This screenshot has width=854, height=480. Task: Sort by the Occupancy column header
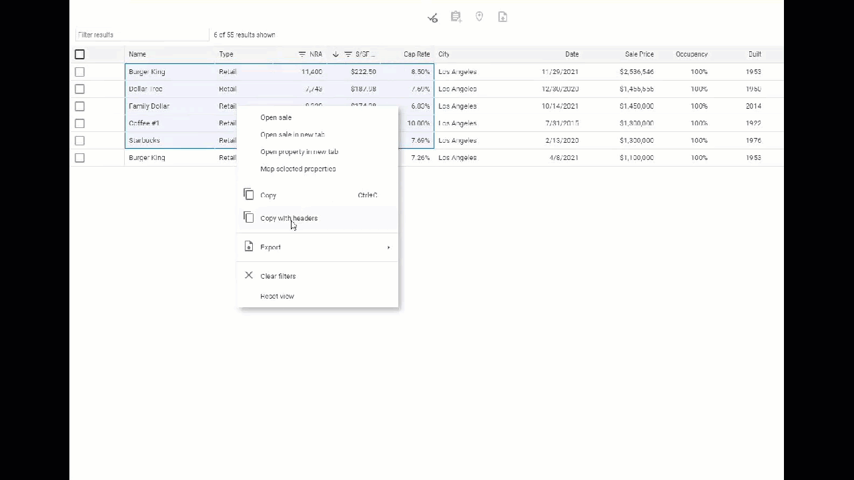click(691, 54)
